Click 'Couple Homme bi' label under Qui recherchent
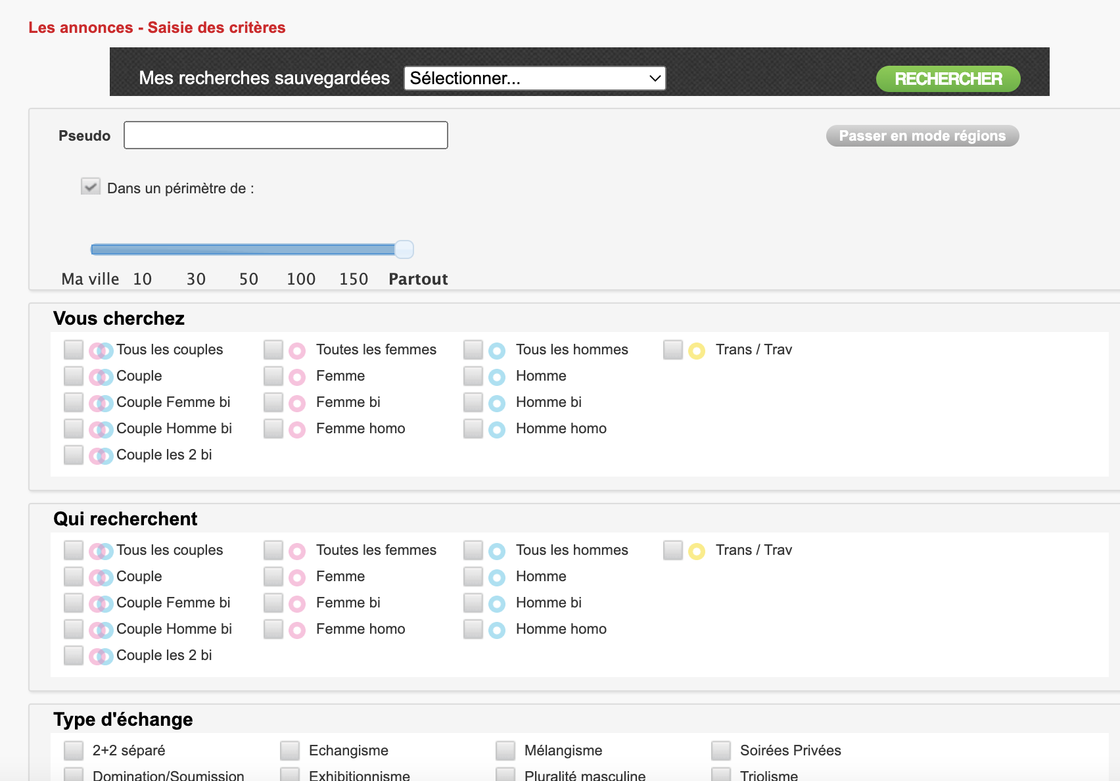Viewport: 1120px width, 781px height. 174,629
